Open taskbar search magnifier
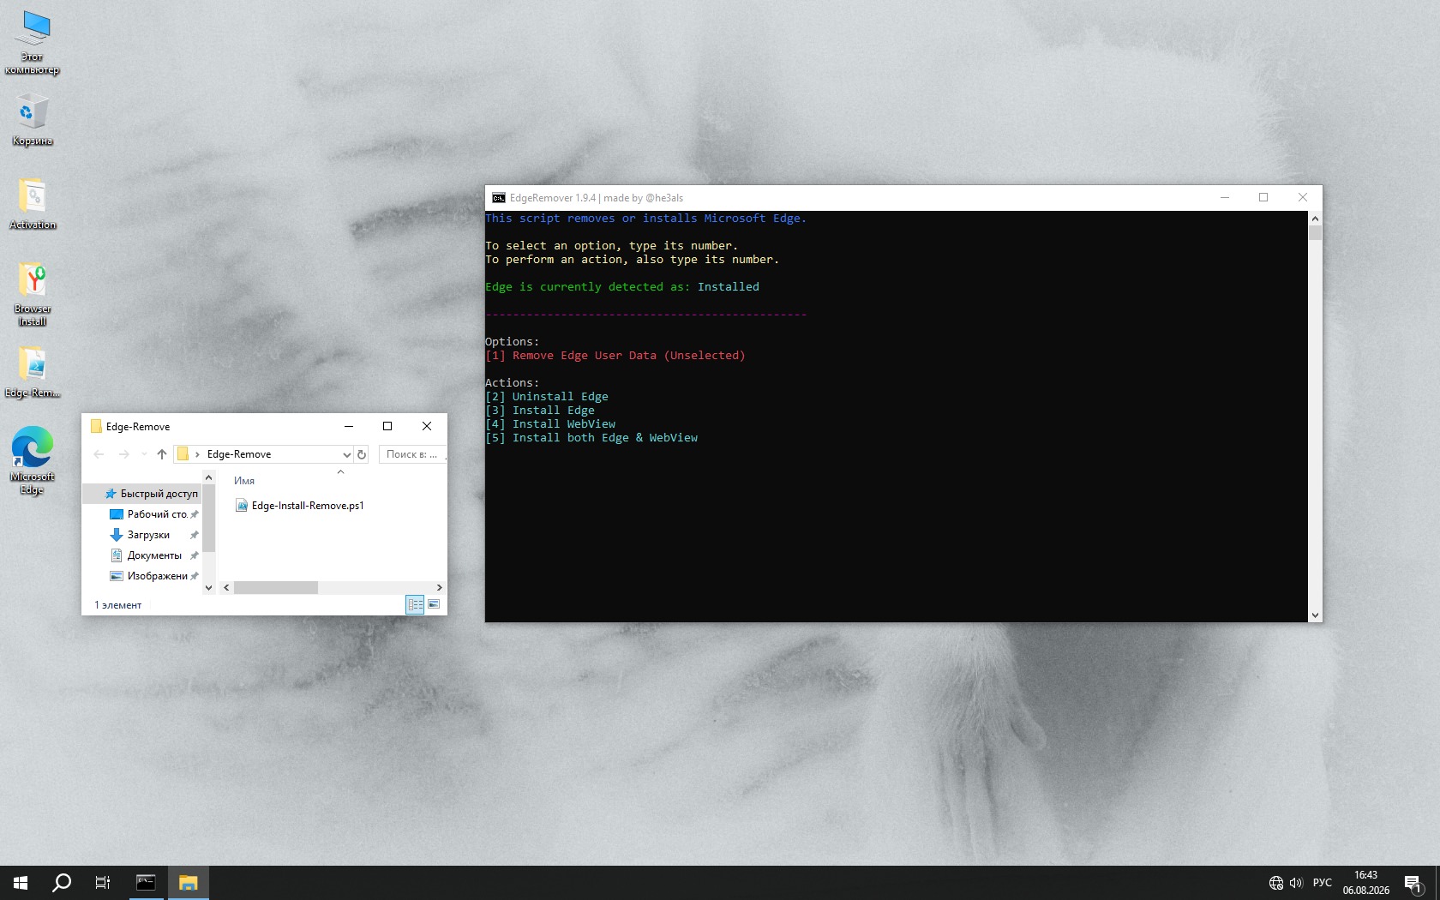The height and width of the screenshot is (900, 1440). click(x=62, y=883)
